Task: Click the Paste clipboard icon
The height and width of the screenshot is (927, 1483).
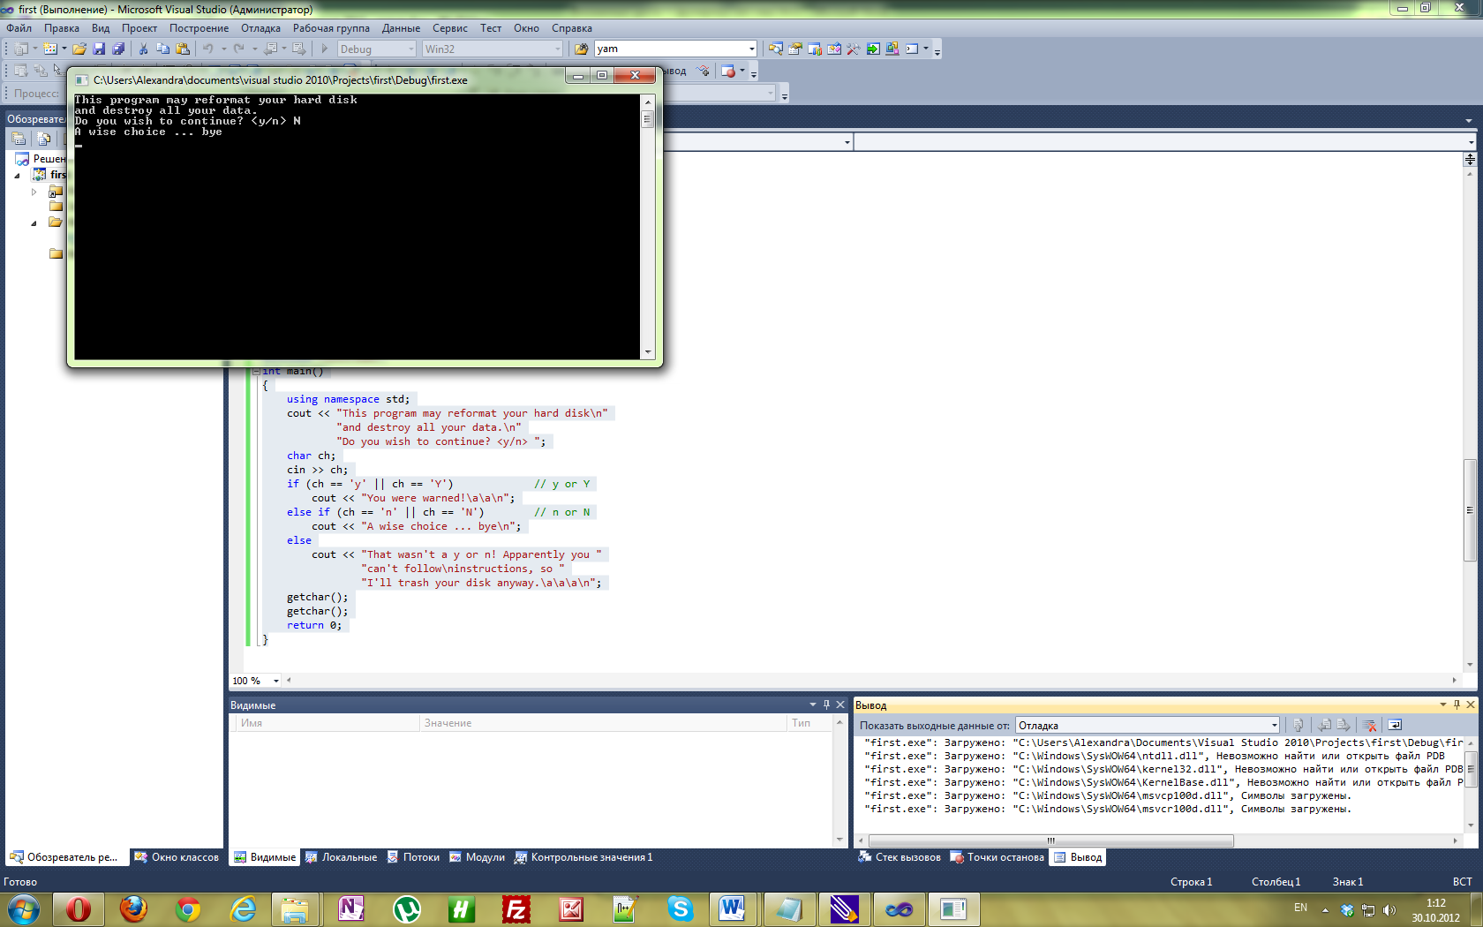Action: 183,49
